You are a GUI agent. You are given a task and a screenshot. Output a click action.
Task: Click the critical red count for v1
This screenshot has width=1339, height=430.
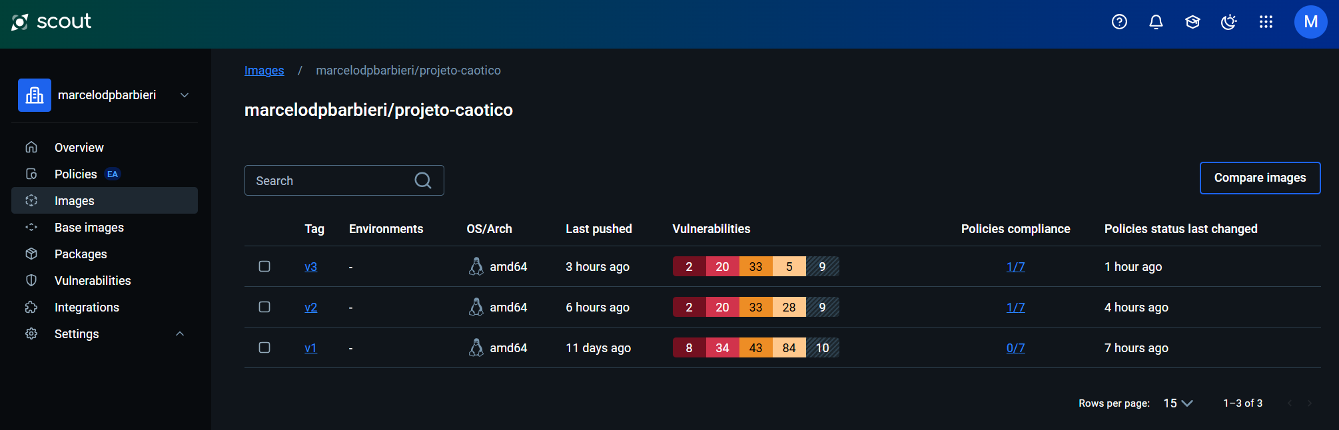click(x=689, y=347)
